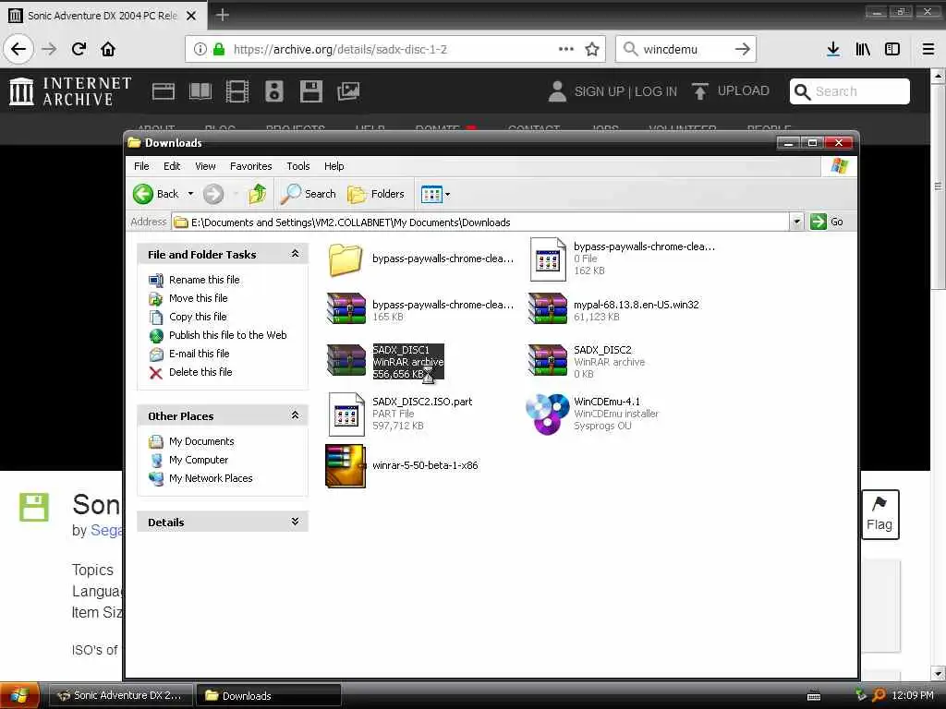
Task: Click the Firefox reload button
Action: (x=79, y=49)
